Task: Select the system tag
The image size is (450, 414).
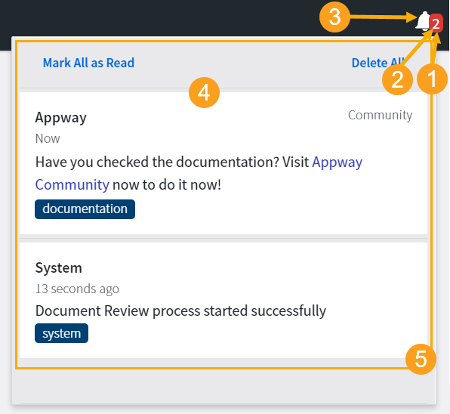Action: coord(61,333)
